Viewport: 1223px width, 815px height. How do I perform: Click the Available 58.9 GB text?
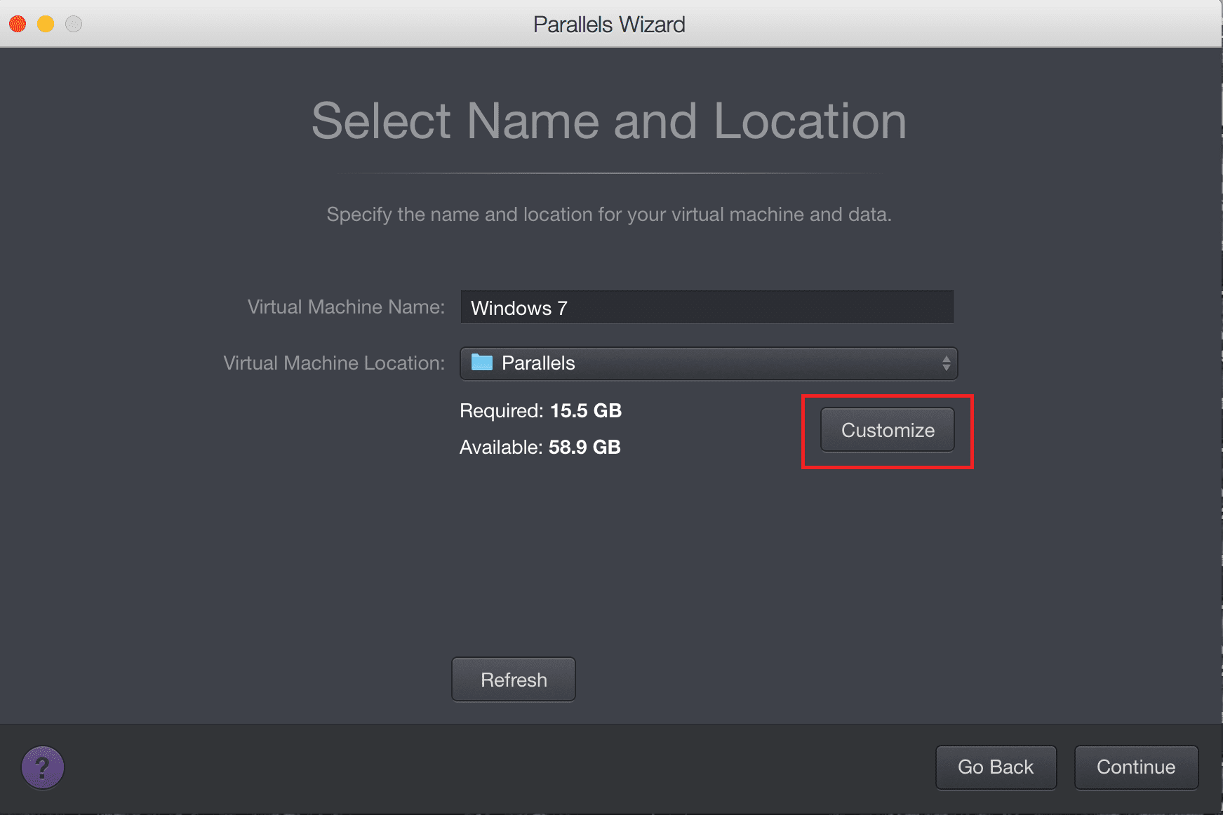[540, 447]
